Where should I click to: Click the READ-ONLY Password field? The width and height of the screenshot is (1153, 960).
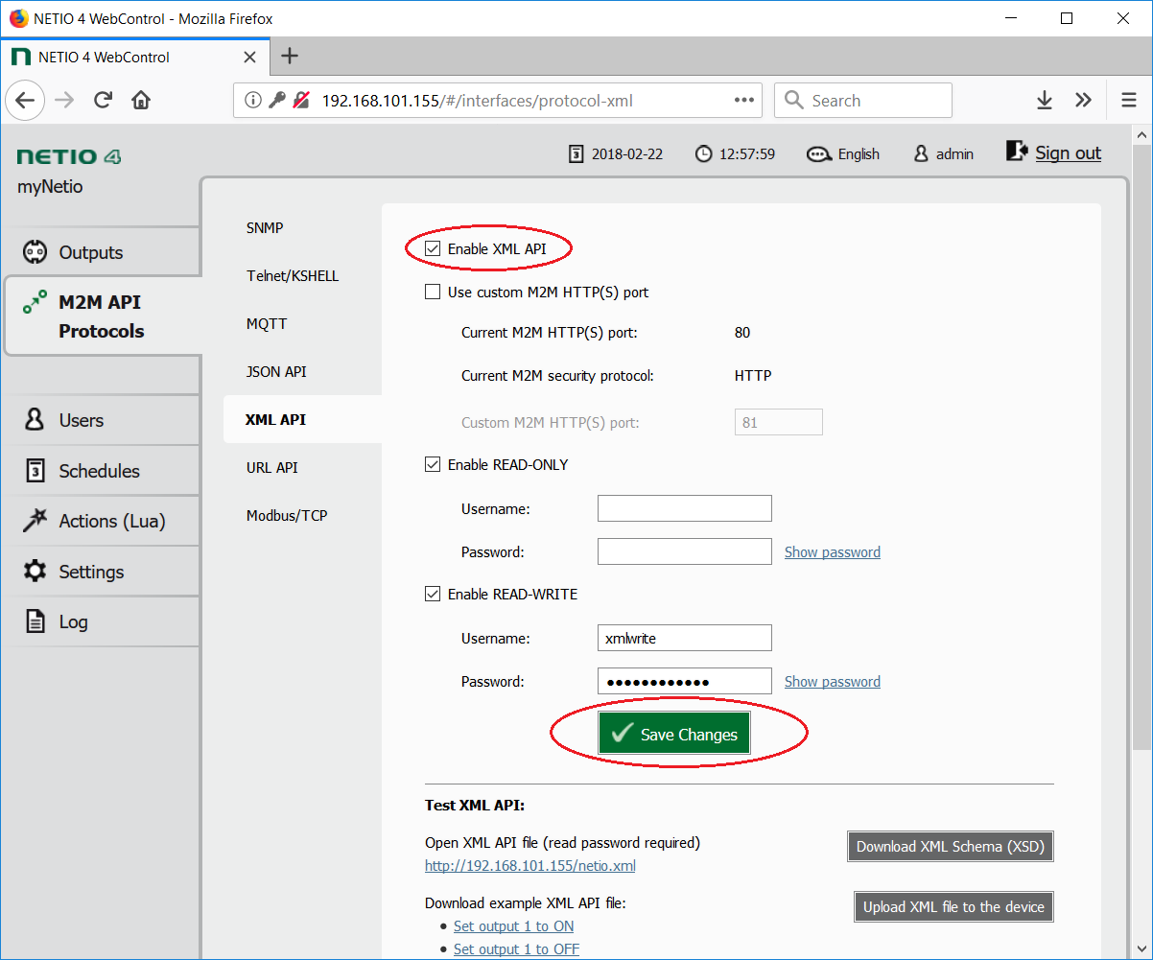(x=685, y=551)
